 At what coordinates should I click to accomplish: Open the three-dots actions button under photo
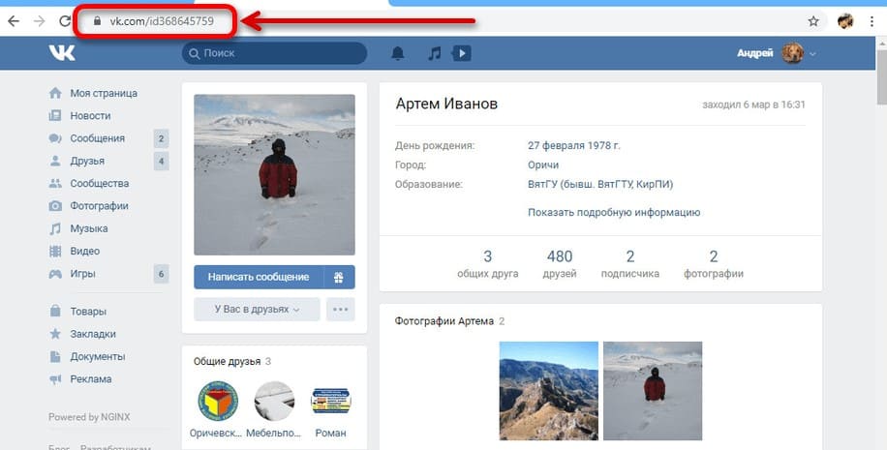click(341, 310)
